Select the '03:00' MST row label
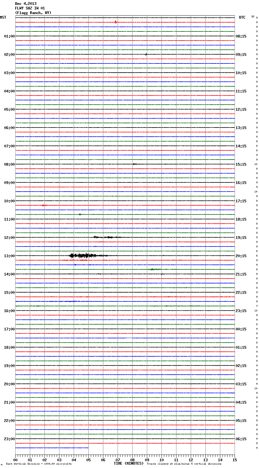259x468 pixels. 9,73
